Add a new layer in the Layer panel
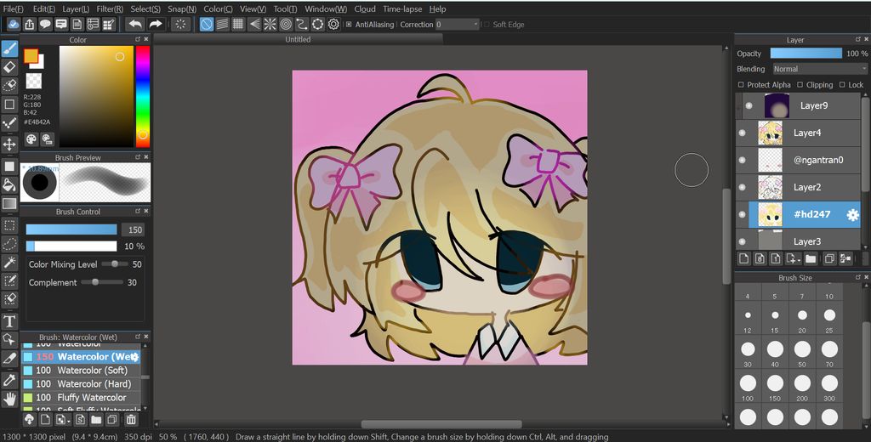 744,258
